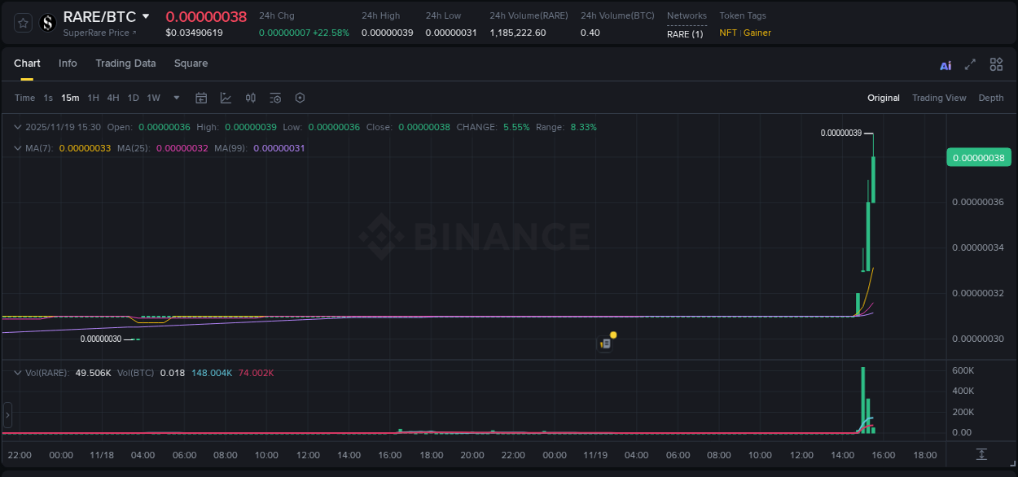Expand the extra timeframe intervals dropdown
This screenshot has height=477, width=1018.
[175, 97]
